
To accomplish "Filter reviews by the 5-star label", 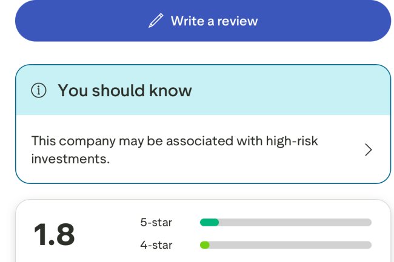I will click(x=156, y=222).
